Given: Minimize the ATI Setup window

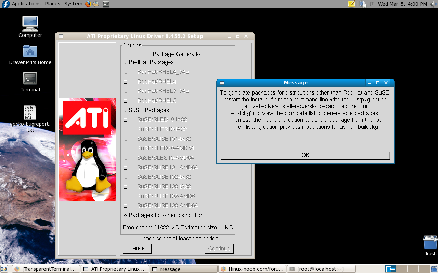Looking at the screenshot, I should point(229,36).
